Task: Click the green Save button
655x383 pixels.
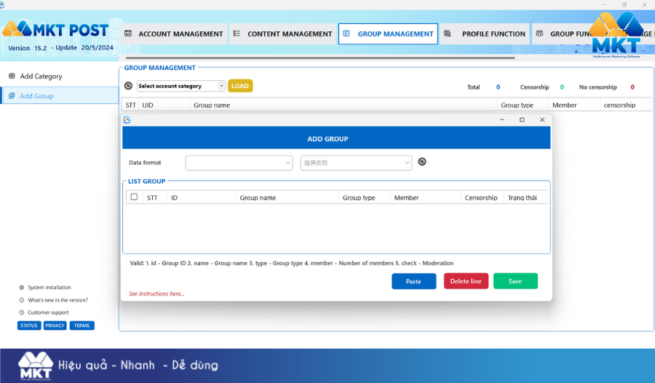Action: [515, 281]
